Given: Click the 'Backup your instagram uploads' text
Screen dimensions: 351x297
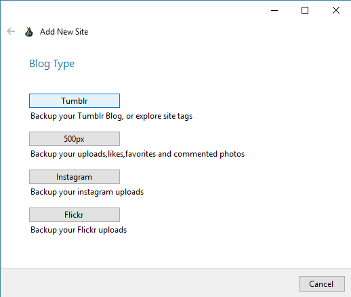Looking at the screenshot, I should pos(87,192).
